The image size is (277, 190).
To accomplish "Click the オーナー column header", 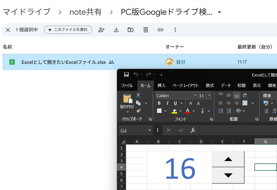I will (x=175, y=47).
